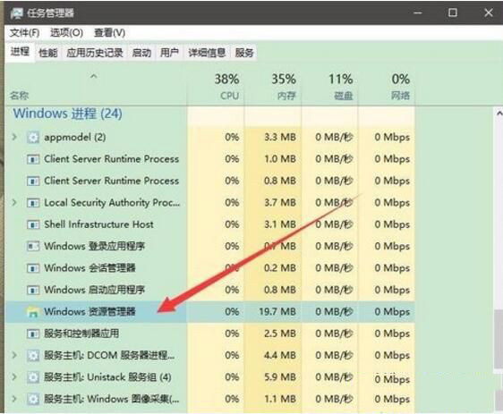This screenshot has height=414, width=503.
Task: Select the Windows 登录应用程序 row
Action: [209, 247]
